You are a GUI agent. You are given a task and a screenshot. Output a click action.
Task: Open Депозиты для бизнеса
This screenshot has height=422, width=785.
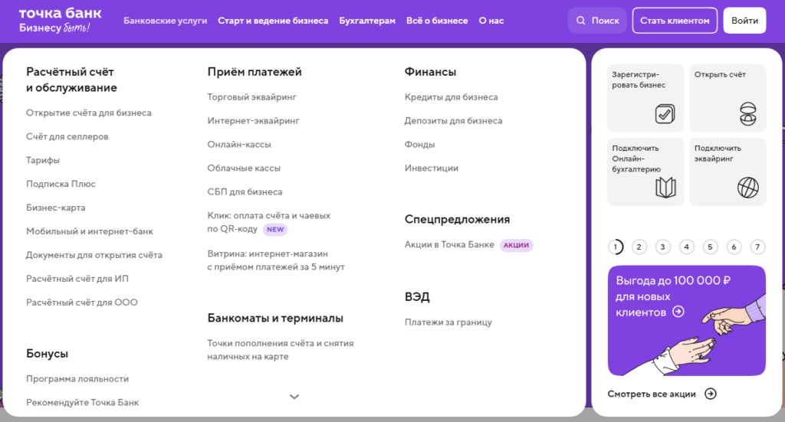[454, 120]
